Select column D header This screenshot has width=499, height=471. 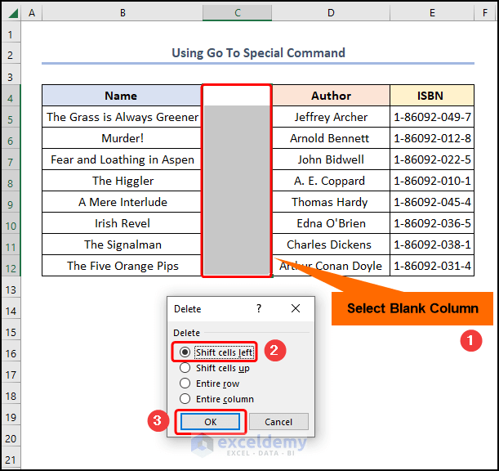pyautogui.click(x=331, y=13)
